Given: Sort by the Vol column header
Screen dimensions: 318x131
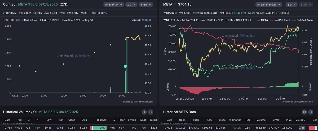Looking at the screenshot, I should (x=20, y=120).
